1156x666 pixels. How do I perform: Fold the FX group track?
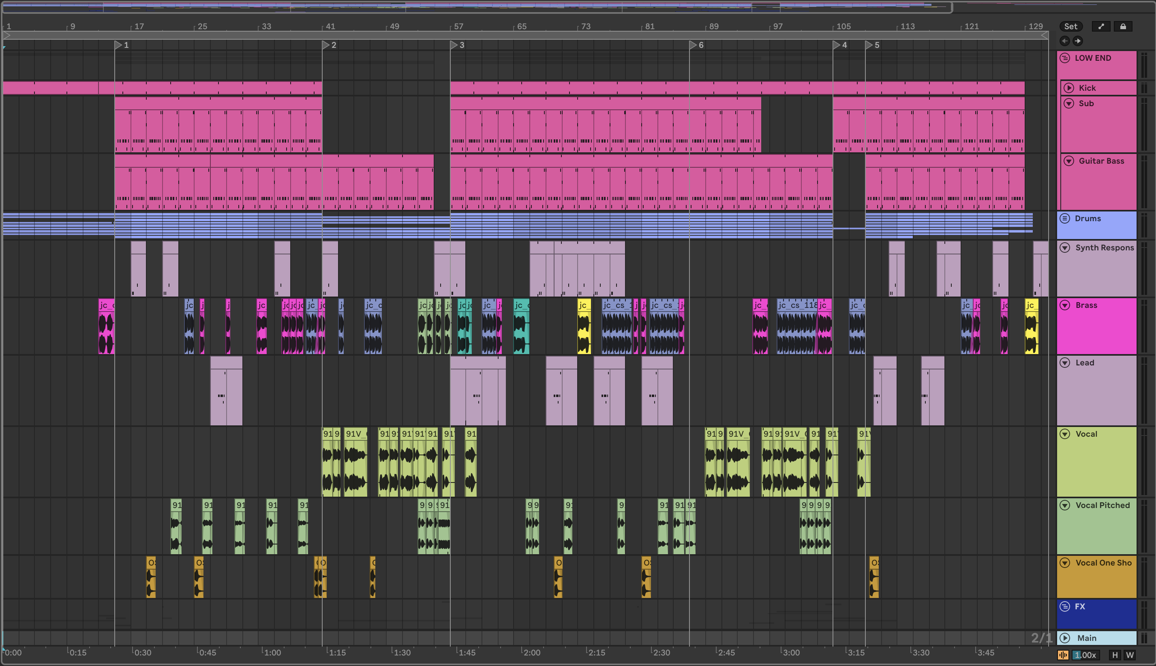1065,606
